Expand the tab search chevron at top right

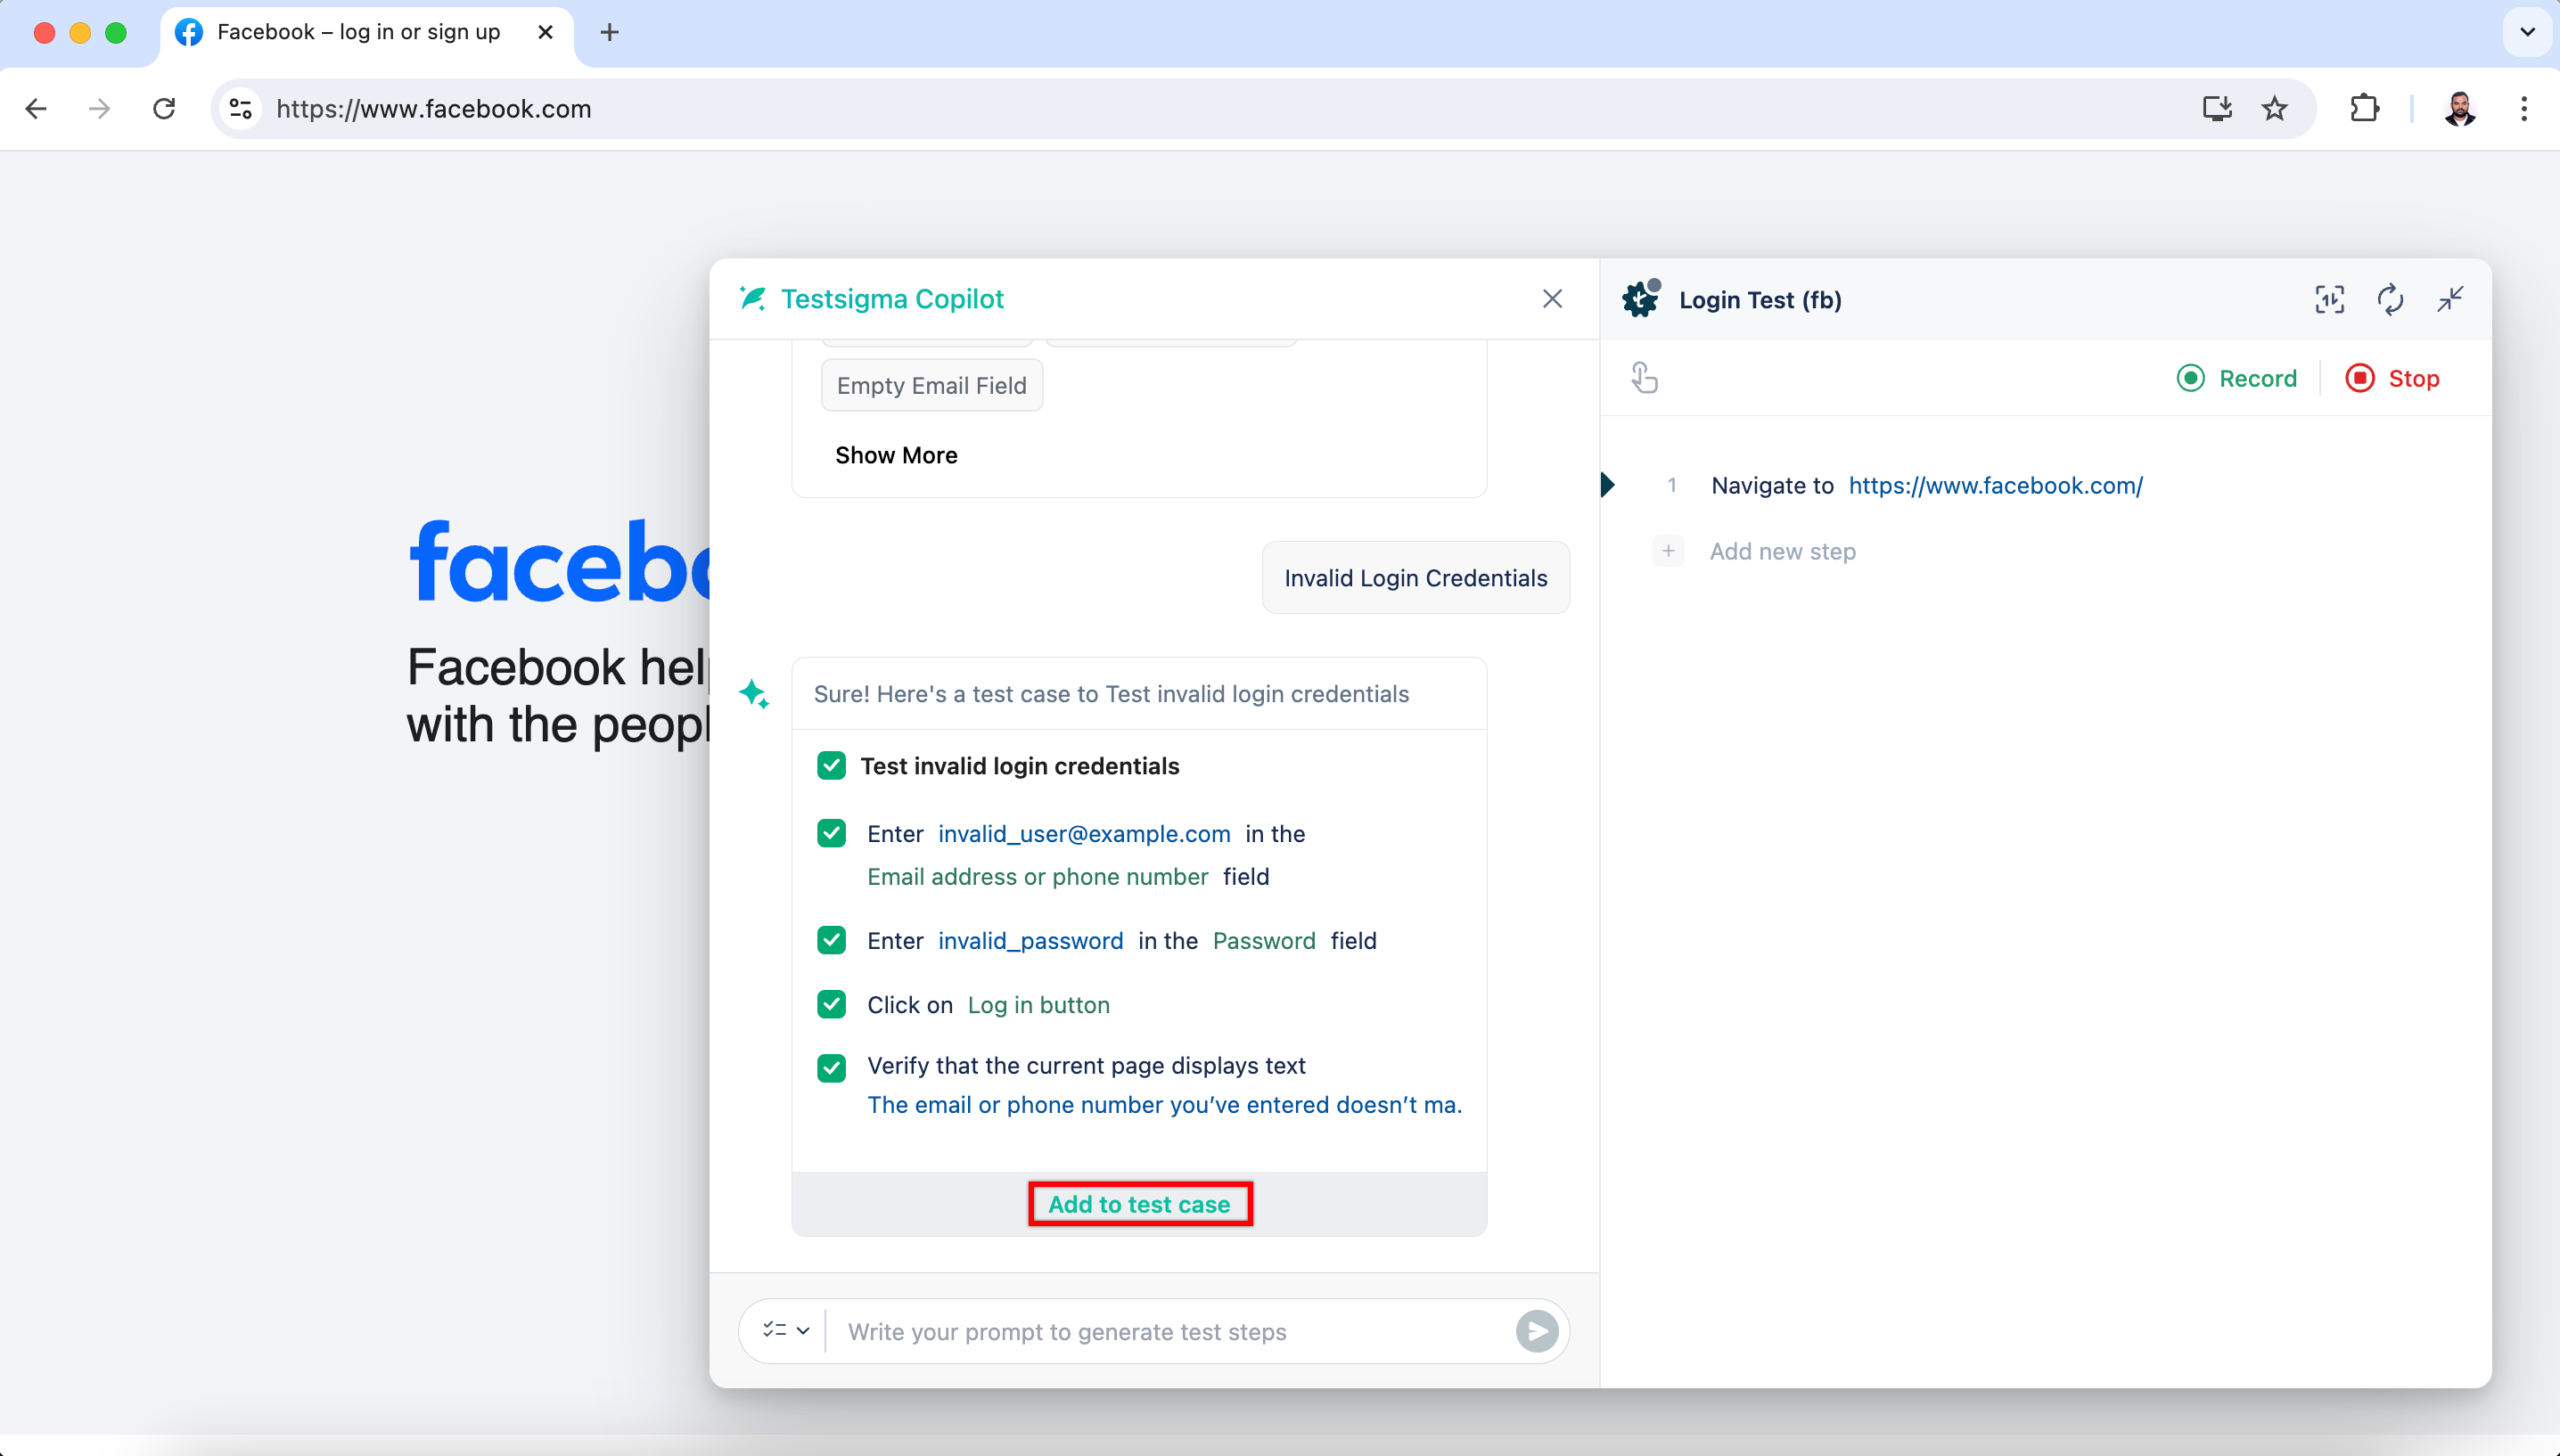pos(2526,32)
